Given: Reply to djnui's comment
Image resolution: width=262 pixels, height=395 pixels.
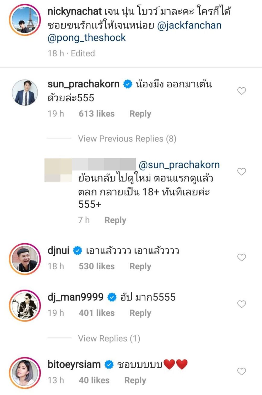Looking at the screenshot, I should [140, 266].
